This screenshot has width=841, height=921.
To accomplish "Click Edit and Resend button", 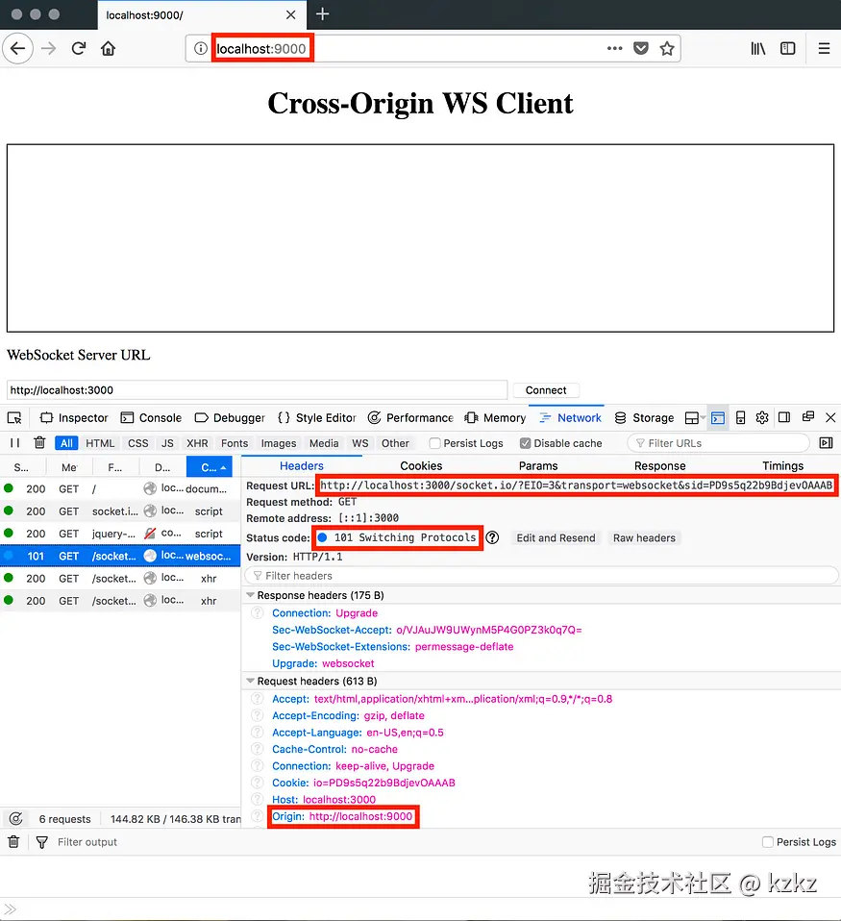I will pos(556,537).
